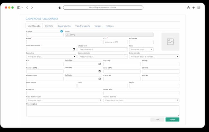Open the Sexo dropdown
Screen dimensions: 209x132
[141, 49]
